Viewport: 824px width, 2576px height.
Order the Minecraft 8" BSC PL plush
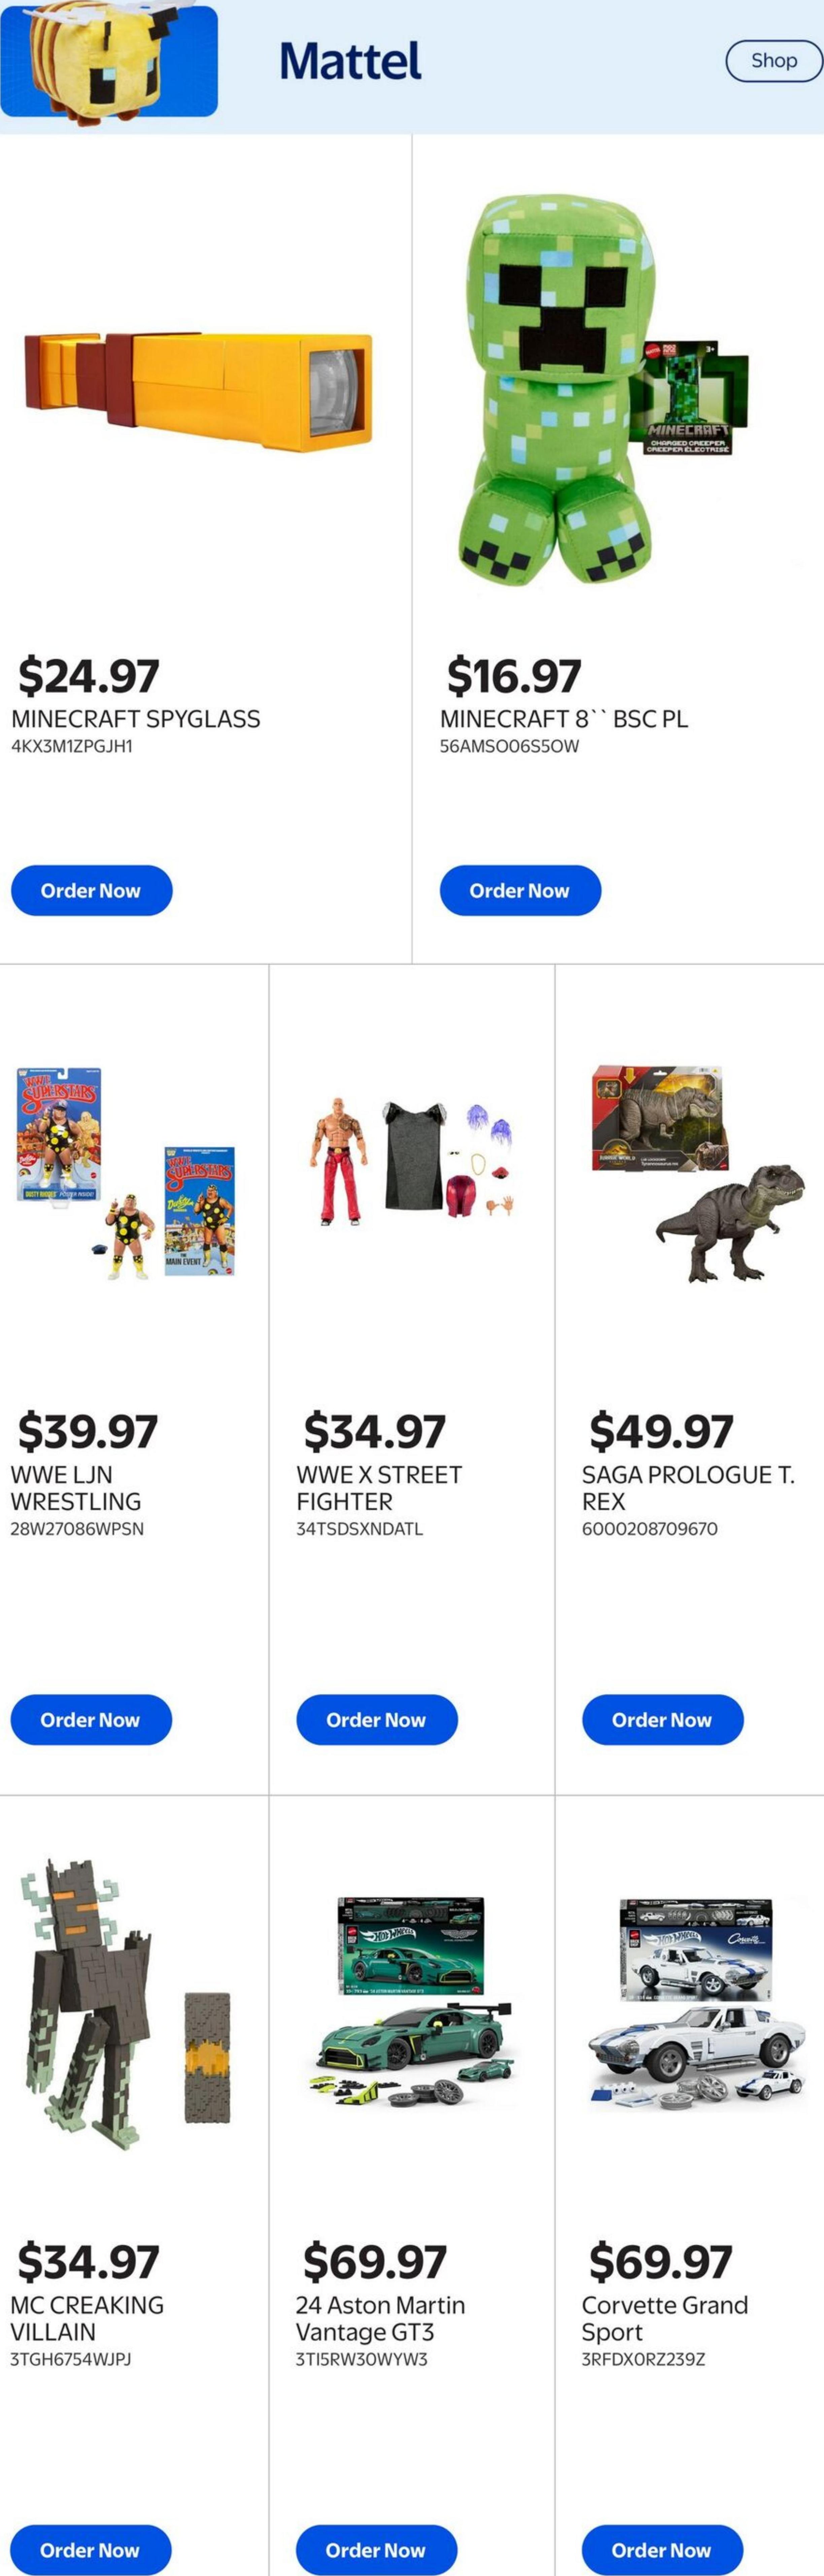click(x=520, y=890)
